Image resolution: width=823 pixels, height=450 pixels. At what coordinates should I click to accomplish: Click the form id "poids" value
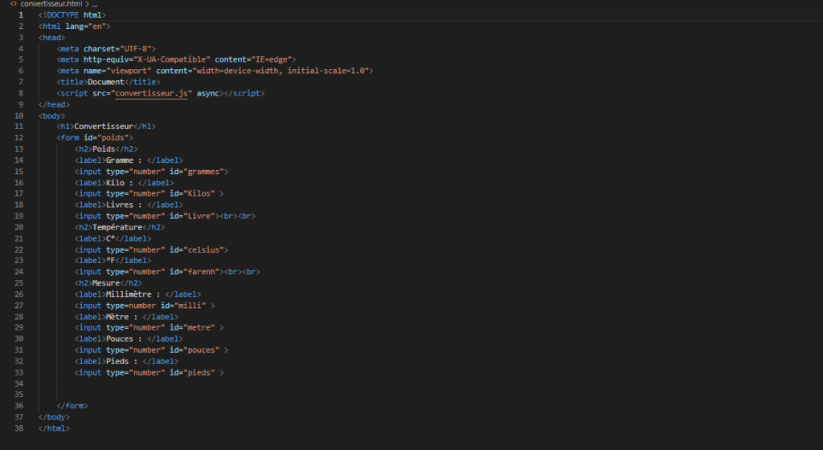point(113,138)
